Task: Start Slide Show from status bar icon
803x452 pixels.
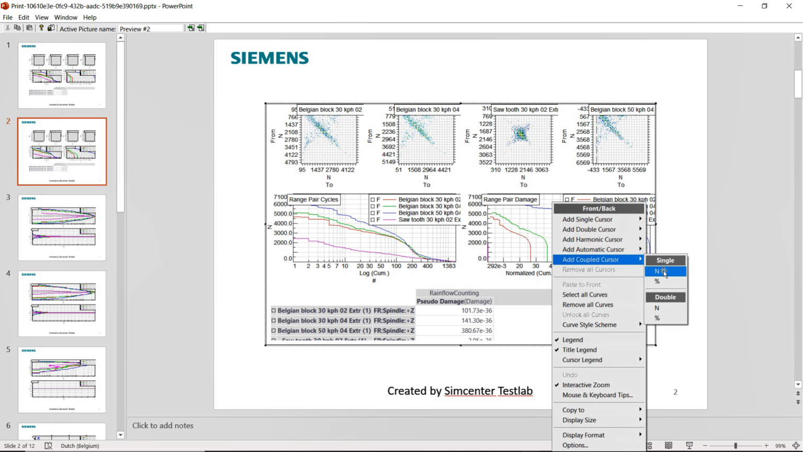Action: tap(689, 446)
